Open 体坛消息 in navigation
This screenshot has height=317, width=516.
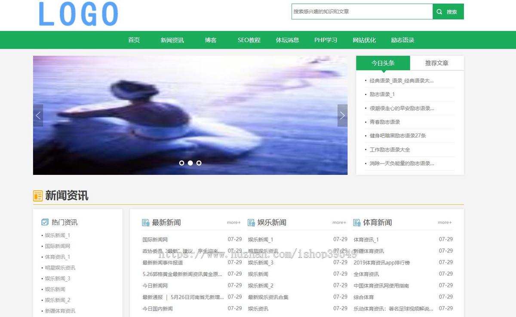pyautogui.click(x=287, y=40)
